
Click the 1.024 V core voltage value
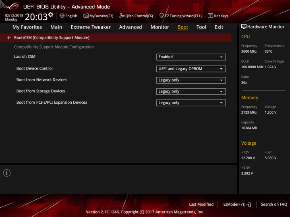pos(271,67)
